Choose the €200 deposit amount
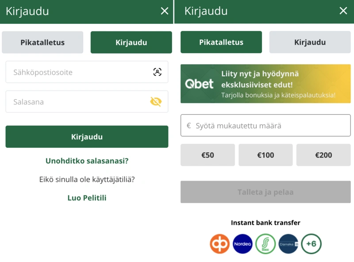The image size is (354, 262). click(x=323, y=155)
